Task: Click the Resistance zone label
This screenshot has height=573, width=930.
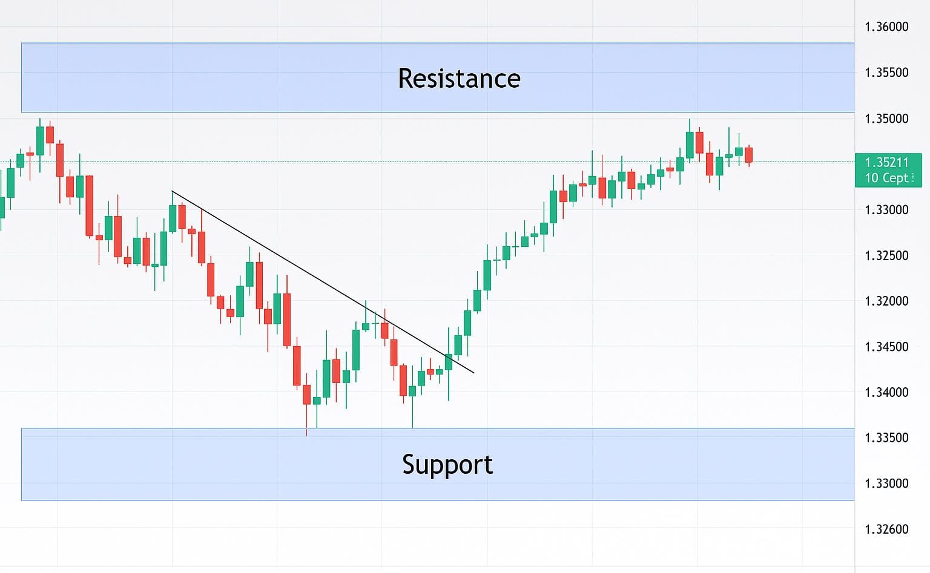Action: (459, 79)
